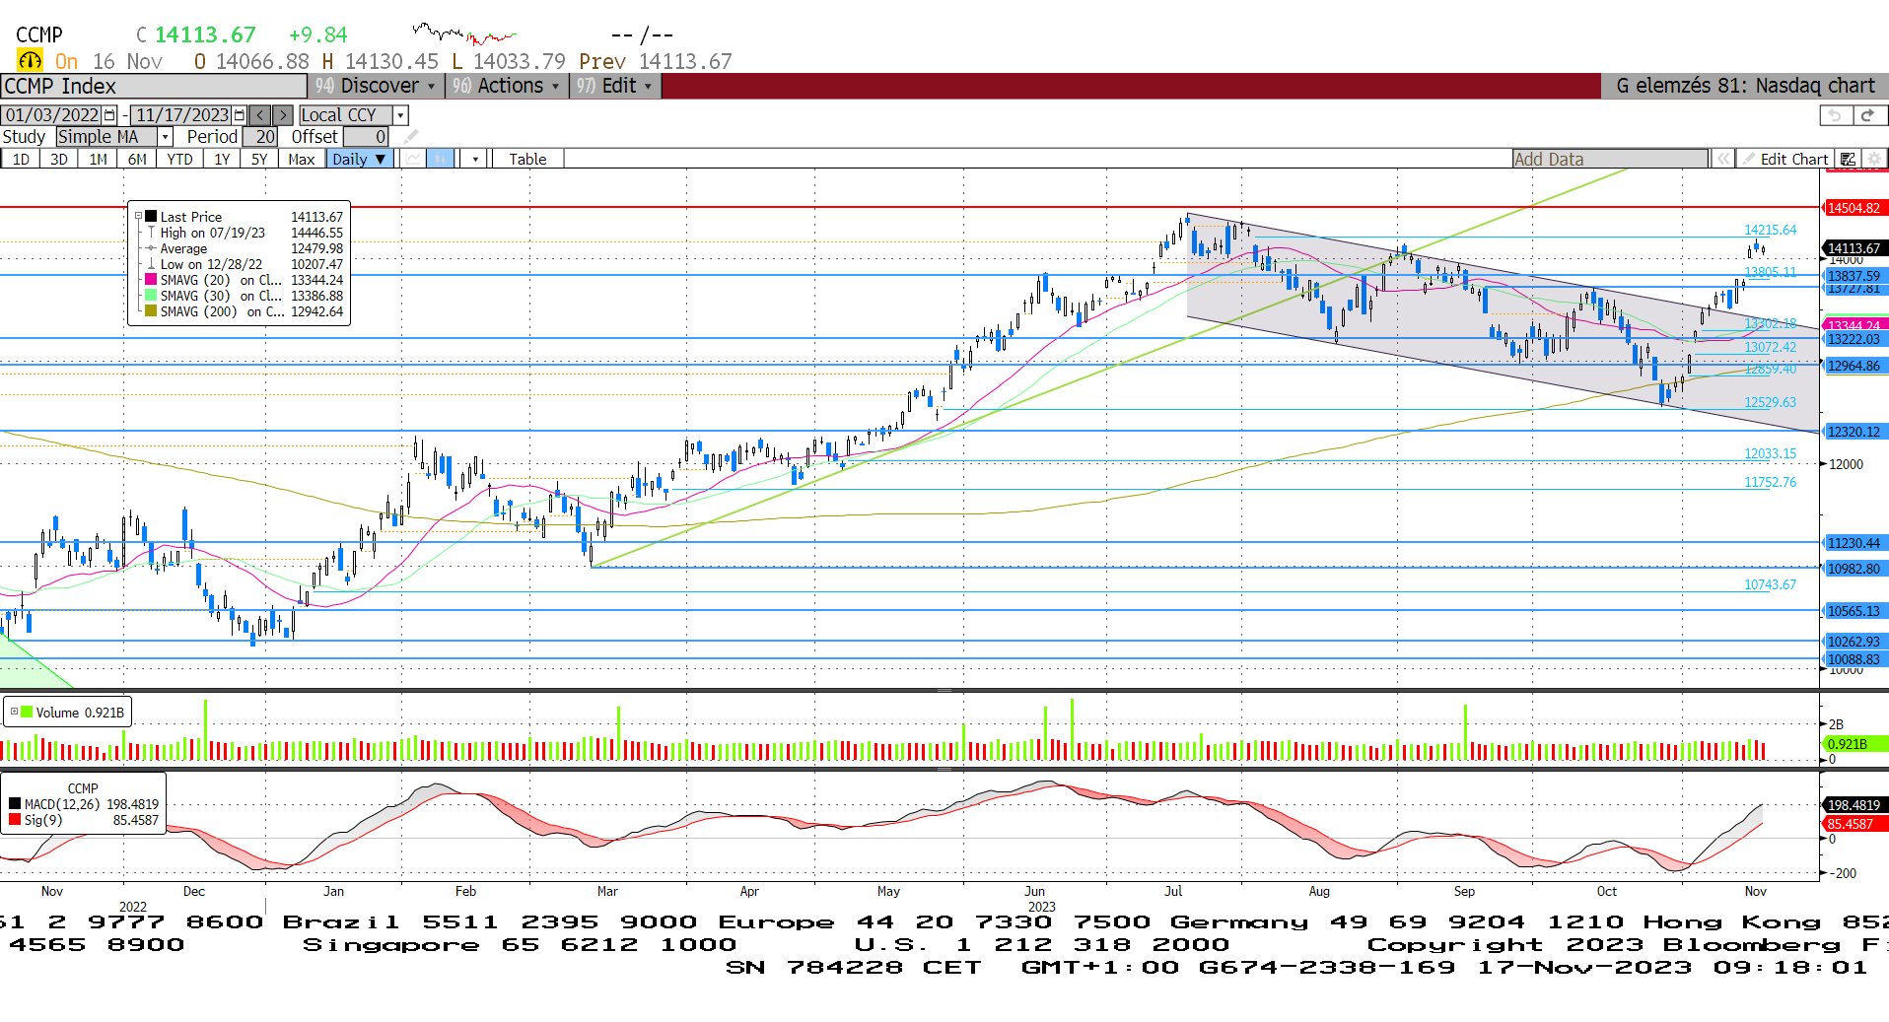Click the 0.921B volume axis label
Viewport: 1889px width, 1022px height.
(x=1856, y=744)
